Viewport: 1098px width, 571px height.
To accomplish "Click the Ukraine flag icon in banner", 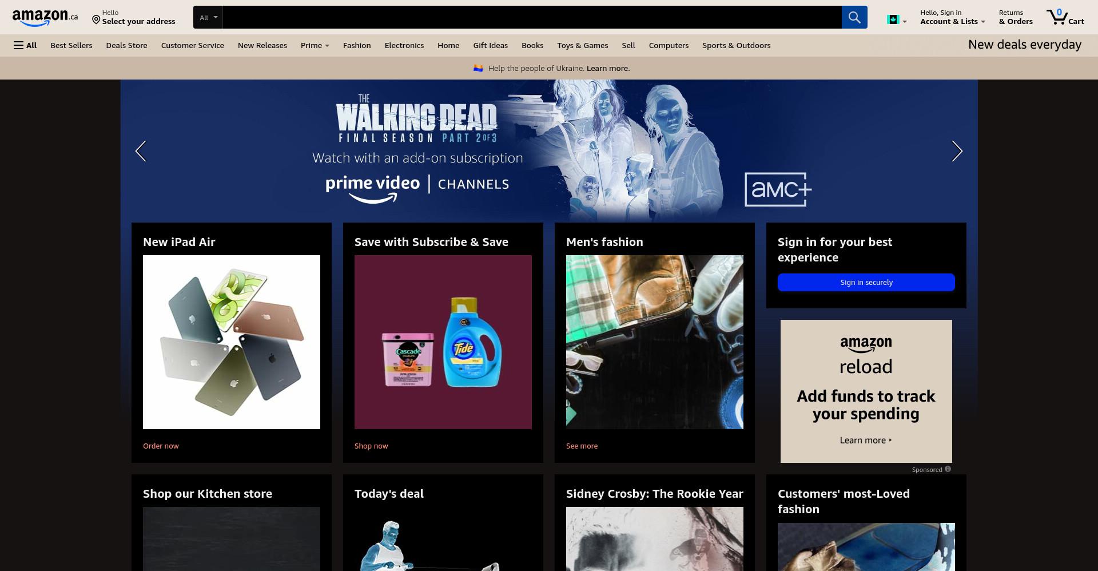I will pyautogui.click(x=478, y=68).
